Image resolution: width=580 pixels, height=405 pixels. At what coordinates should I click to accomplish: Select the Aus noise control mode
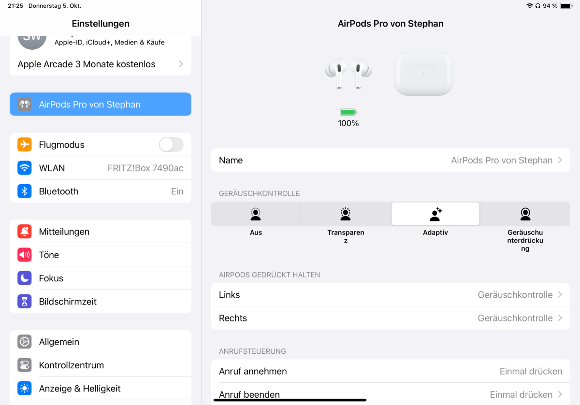point(256,214)
